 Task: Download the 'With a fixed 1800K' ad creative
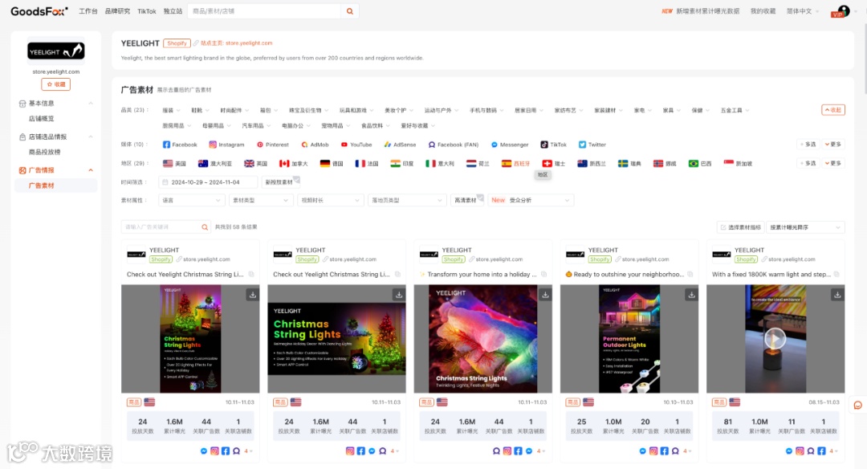837,295
